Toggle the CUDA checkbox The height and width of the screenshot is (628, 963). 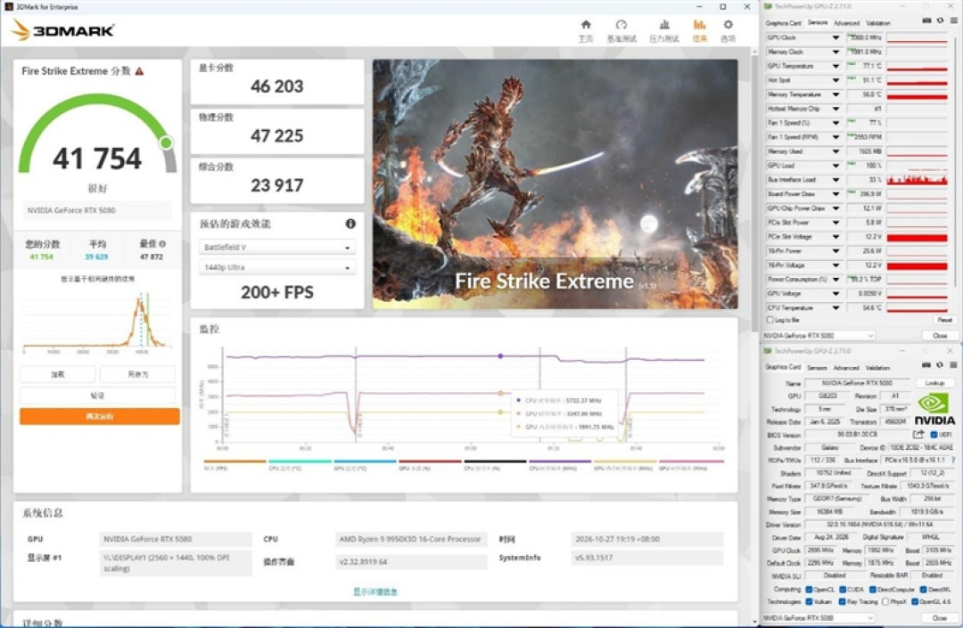(843, 590)
